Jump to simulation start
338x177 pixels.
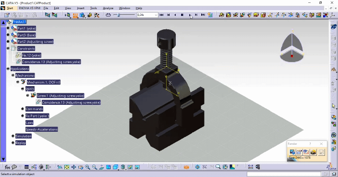coord(161,15)
